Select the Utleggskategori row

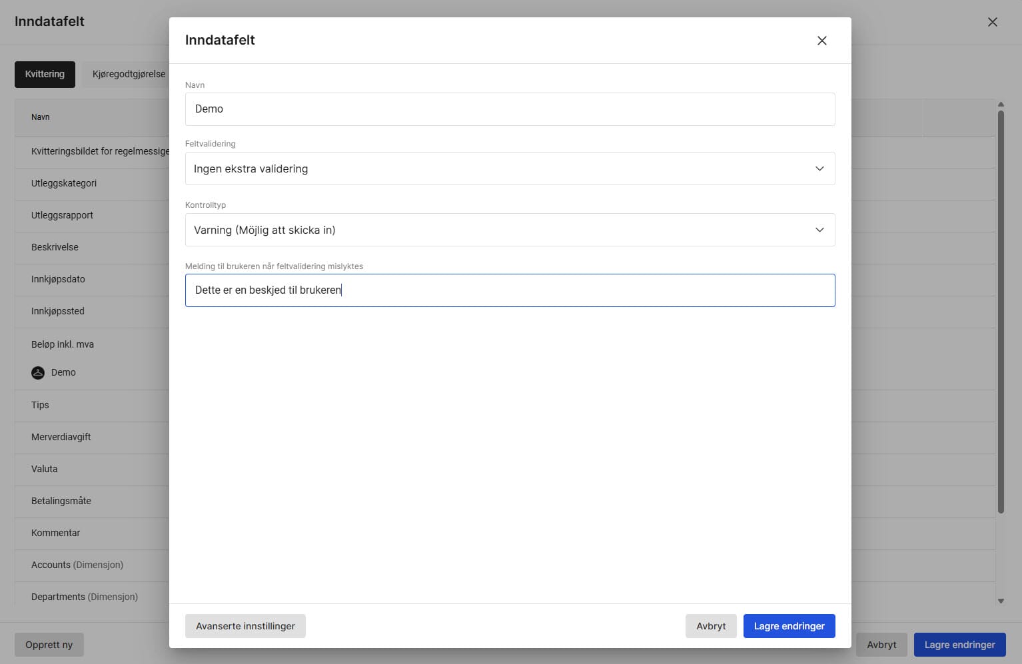pyautogui.click(x=64, y=184)
